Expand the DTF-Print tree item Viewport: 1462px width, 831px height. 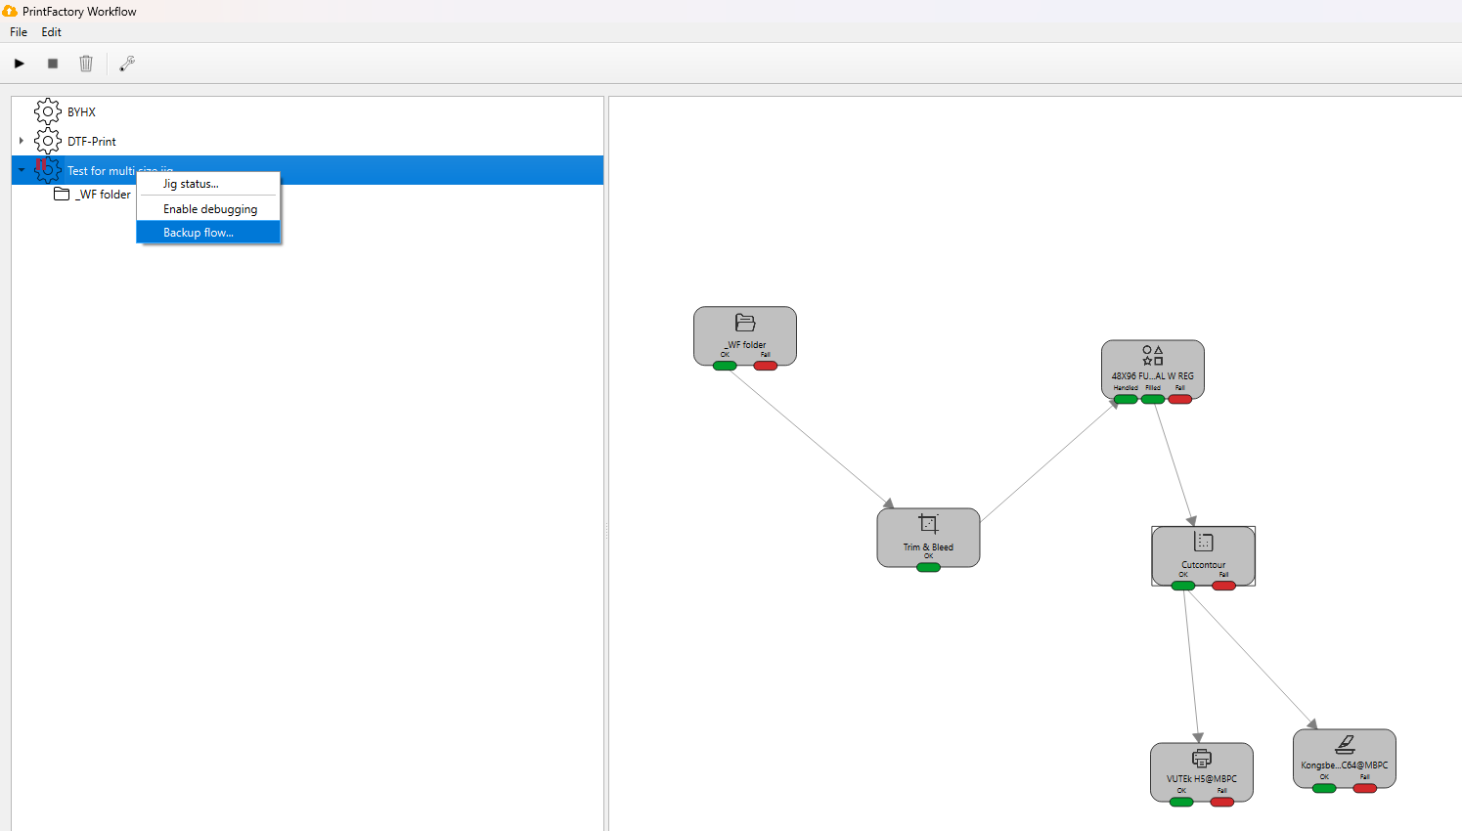tap(22, 141)
